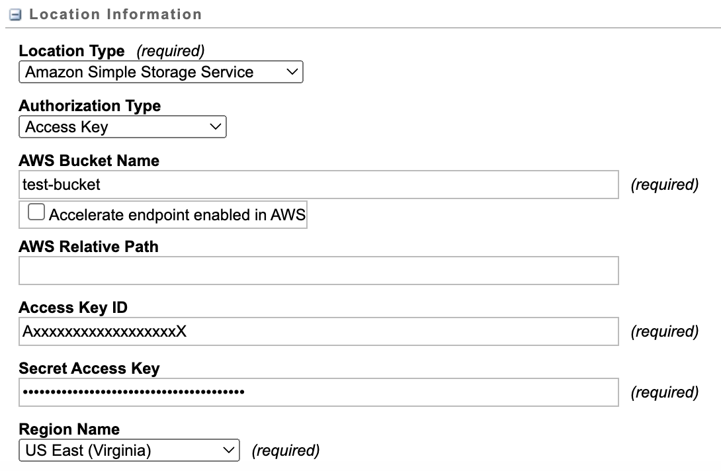
Task: Click the 'Location Information' section heading
Action: [116, 15]
